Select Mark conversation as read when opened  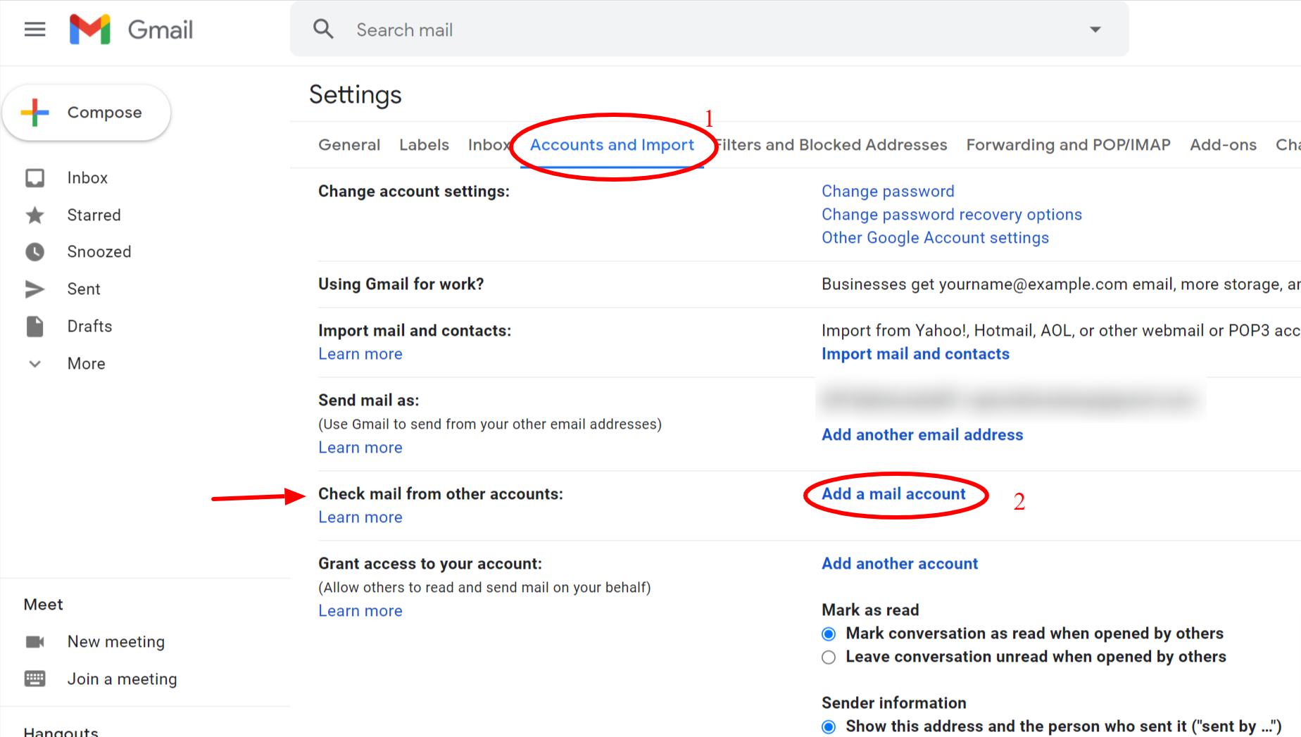click(x=829, y=634)
